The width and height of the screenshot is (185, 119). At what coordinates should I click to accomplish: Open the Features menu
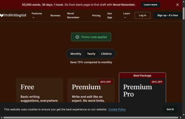click(x=37, y=13)
